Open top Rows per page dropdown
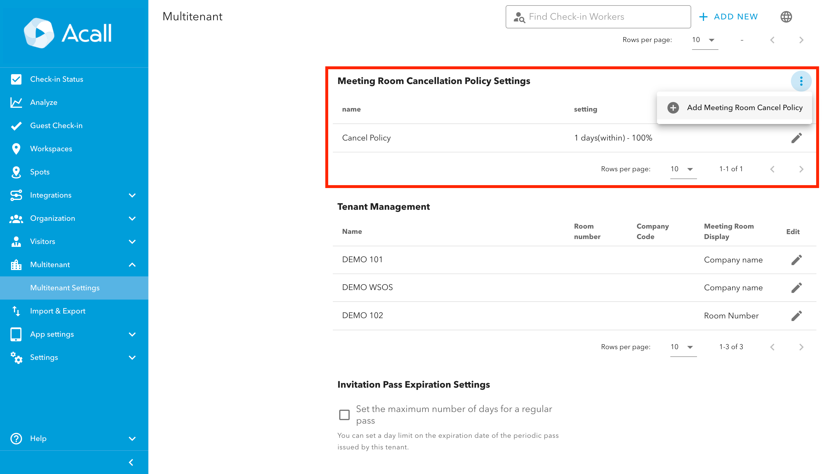 705,40
